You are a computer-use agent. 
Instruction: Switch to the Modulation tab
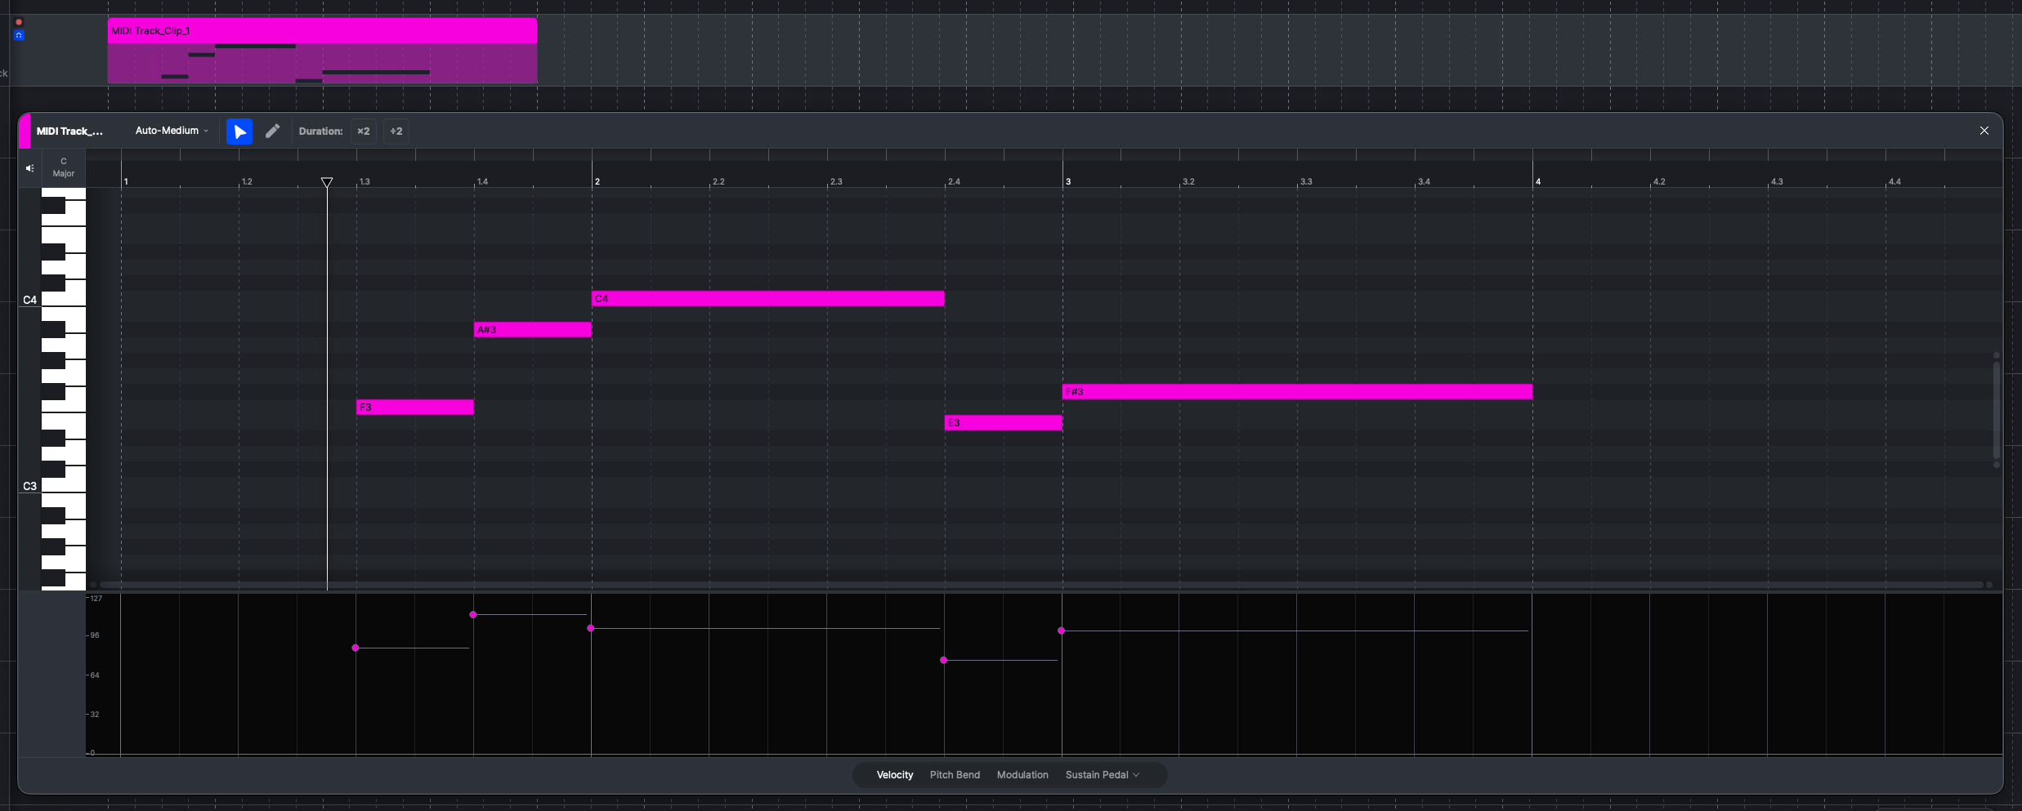pyautogui.click(x=1022, y=775)
